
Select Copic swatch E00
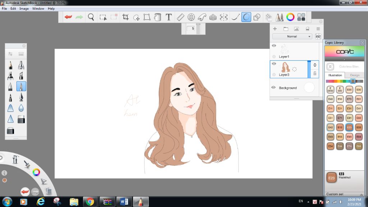(x=349, y=89)
